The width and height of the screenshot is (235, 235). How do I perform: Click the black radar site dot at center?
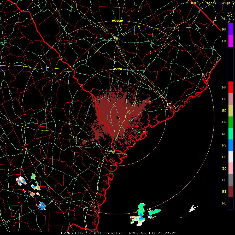(118, 117)
